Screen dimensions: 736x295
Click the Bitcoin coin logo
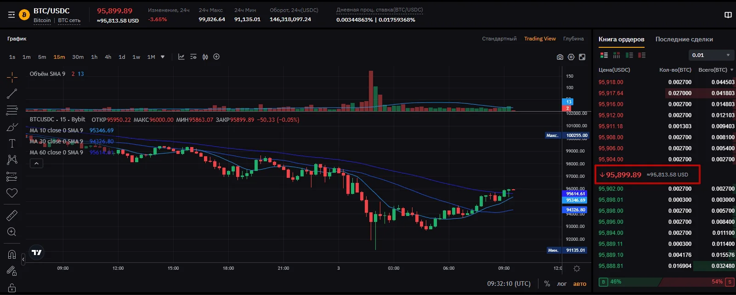pyautogui.click(x=24, y=15)
